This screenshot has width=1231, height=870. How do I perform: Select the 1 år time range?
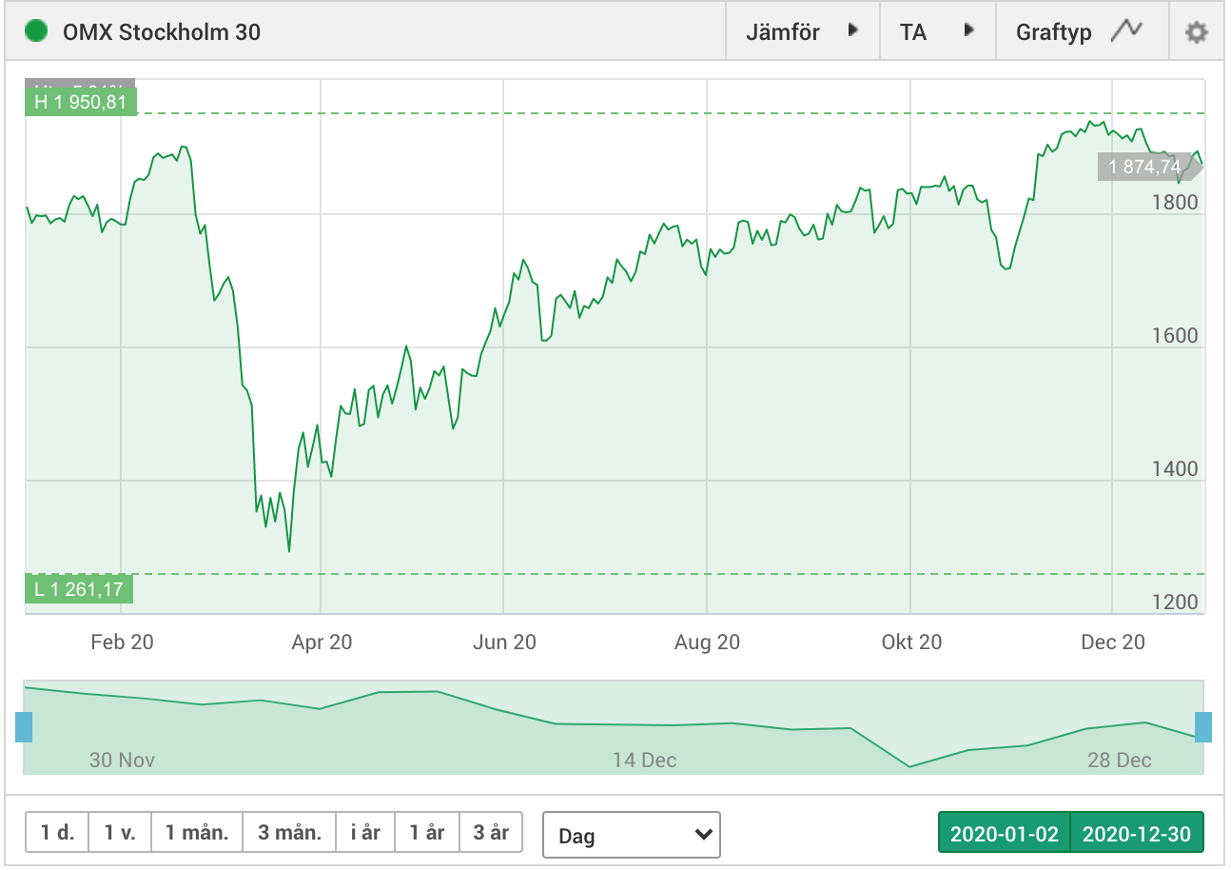[x=427, y=833]
